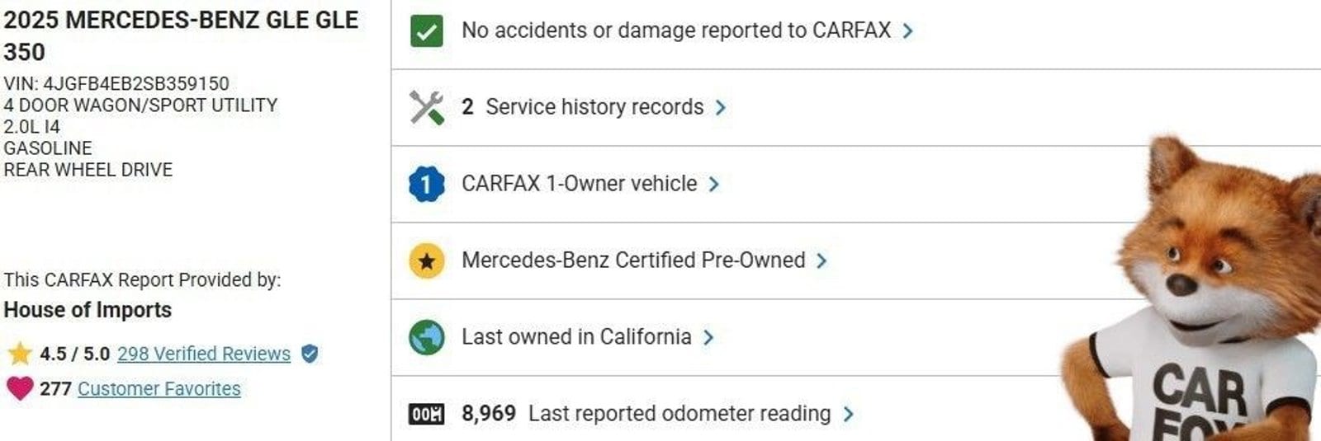Viewport: 1321px width, 441px height.
Task: Click the House of Imports dealer name
Action: coord(88,310)
